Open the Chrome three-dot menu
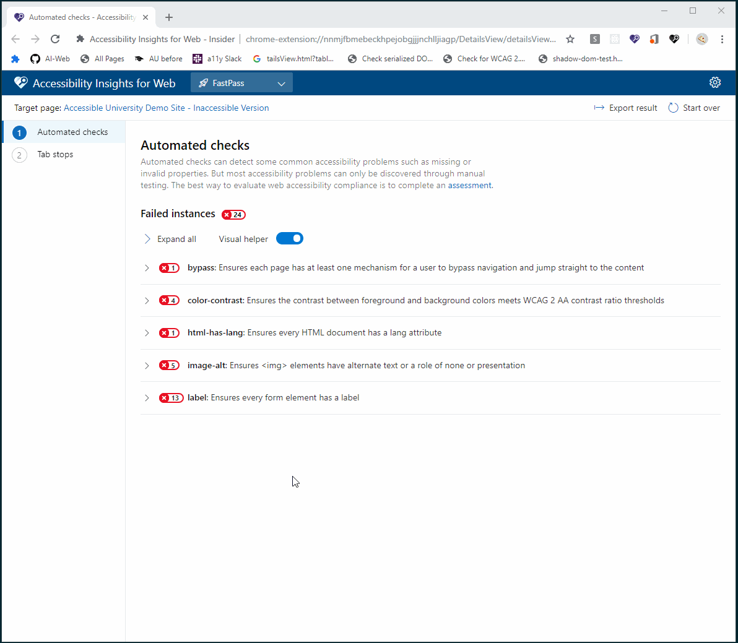The image size is (738, 643). point(721,39)
